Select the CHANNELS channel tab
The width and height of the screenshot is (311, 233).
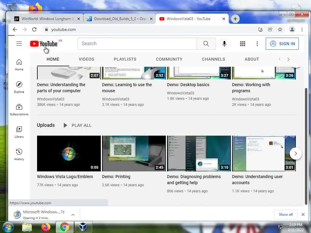tap(214, 59)
